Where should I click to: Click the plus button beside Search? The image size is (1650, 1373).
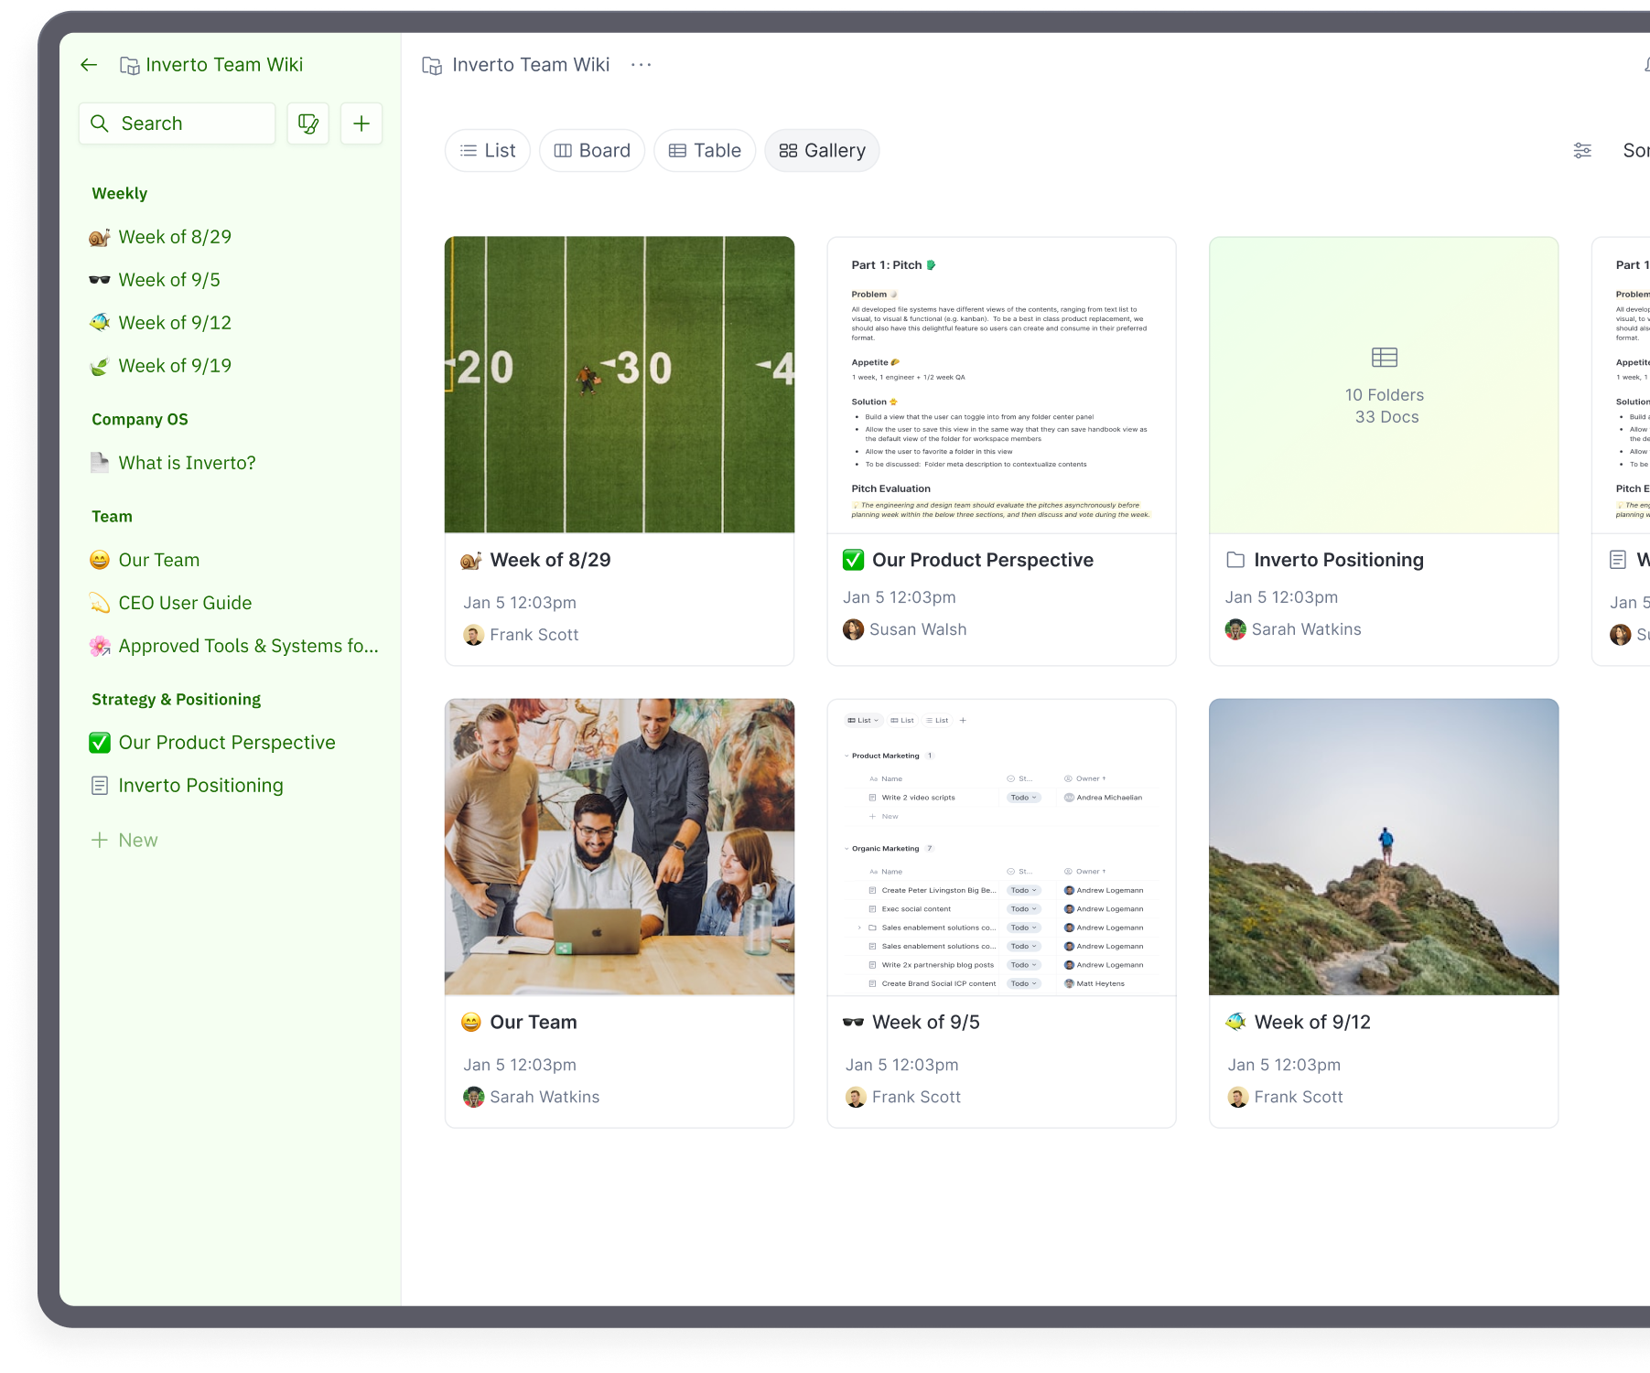coord(361,123)
